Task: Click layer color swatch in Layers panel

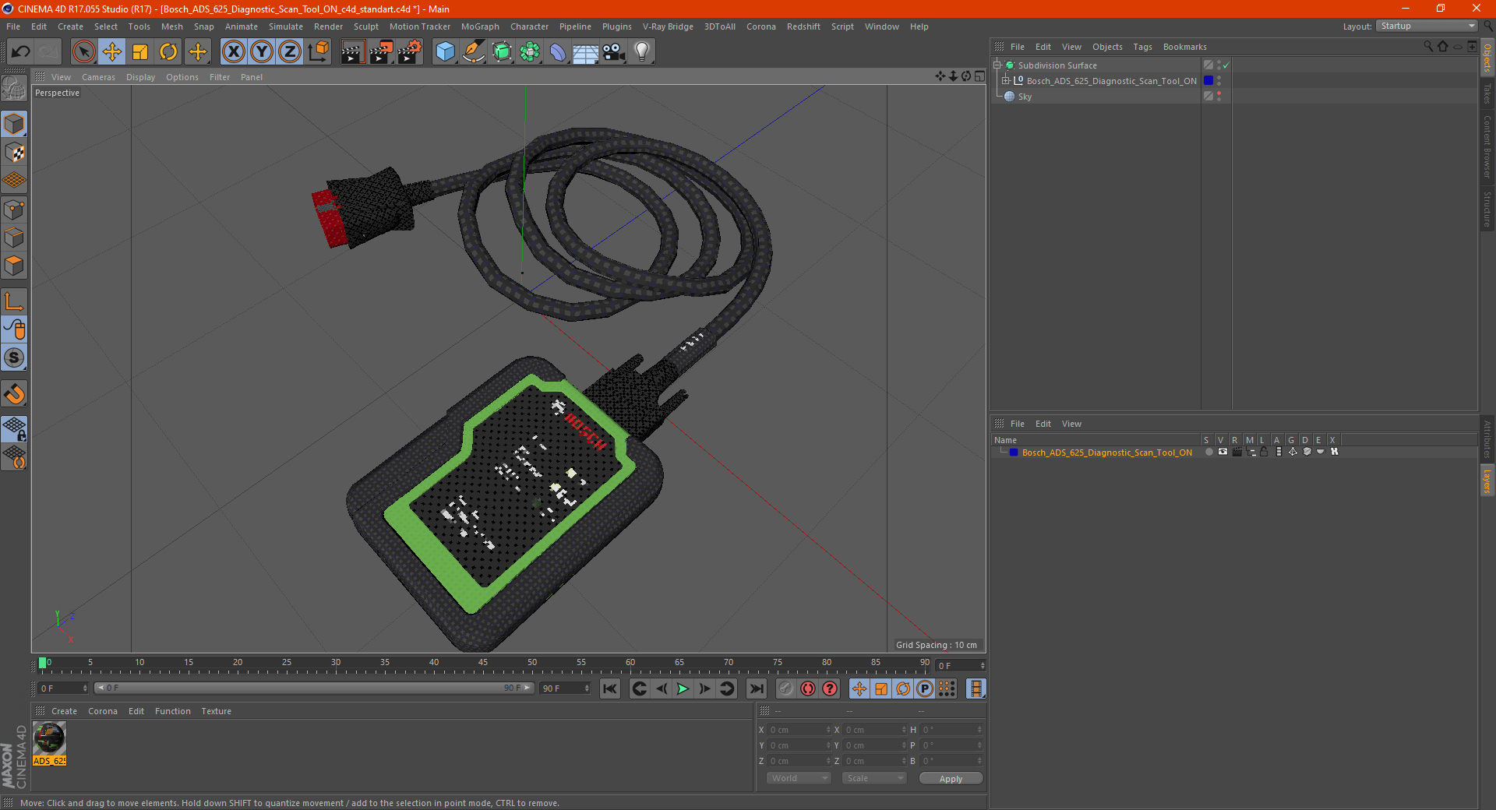Action: [1014, 453]
